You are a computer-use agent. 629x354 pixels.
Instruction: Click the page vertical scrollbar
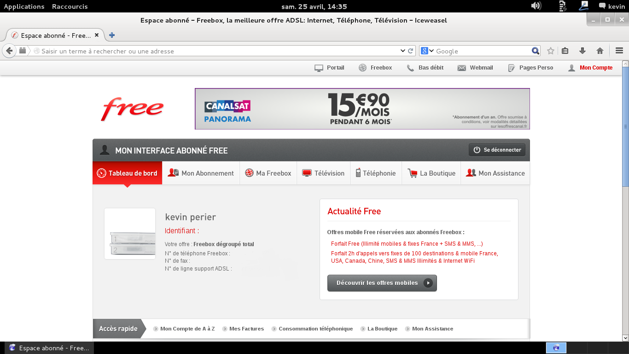click(x=625, y=127)
